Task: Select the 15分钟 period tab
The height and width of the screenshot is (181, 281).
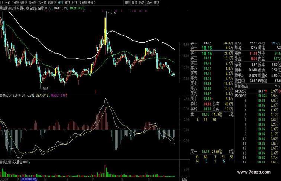Action: [32, 3]
